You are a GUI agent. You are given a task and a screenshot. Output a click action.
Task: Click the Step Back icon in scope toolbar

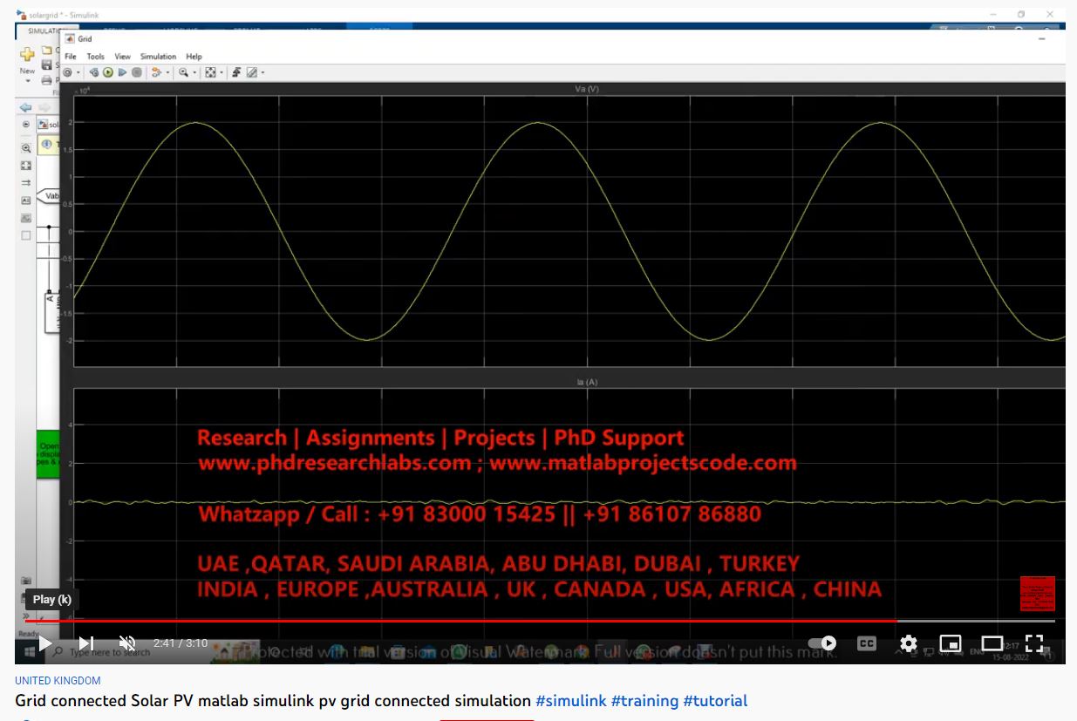tap(94, 72)
